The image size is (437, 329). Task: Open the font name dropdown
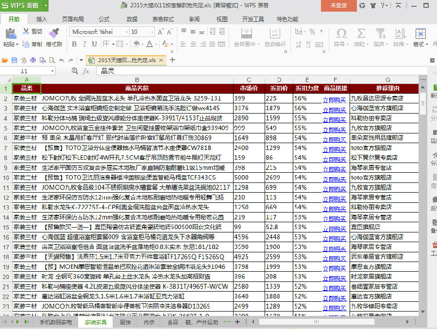[x=127, y=32]
